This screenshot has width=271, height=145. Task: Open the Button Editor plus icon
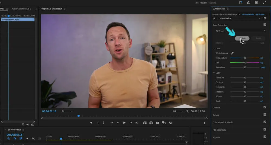(x=204, y=123)
